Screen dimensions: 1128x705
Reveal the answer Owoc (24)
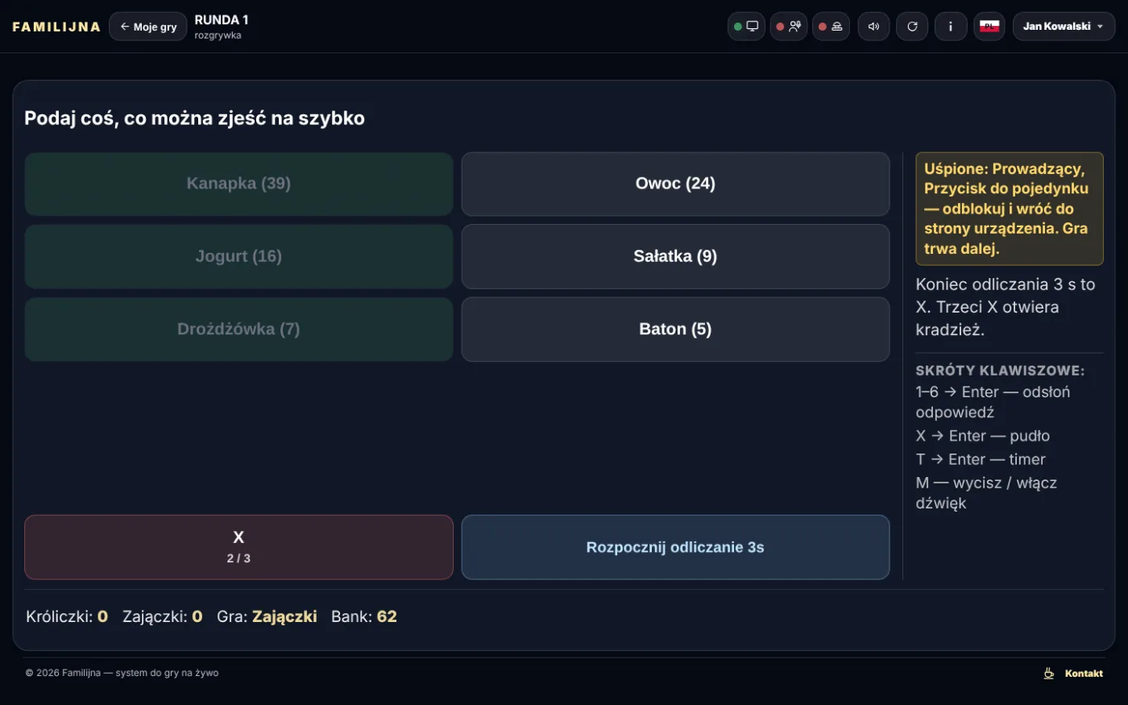click(675, 184)
